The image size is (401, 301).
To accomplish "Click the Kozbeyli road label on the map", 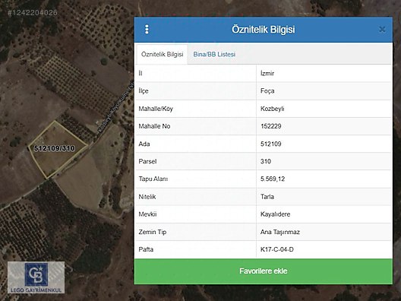I will tap(115, 107).
